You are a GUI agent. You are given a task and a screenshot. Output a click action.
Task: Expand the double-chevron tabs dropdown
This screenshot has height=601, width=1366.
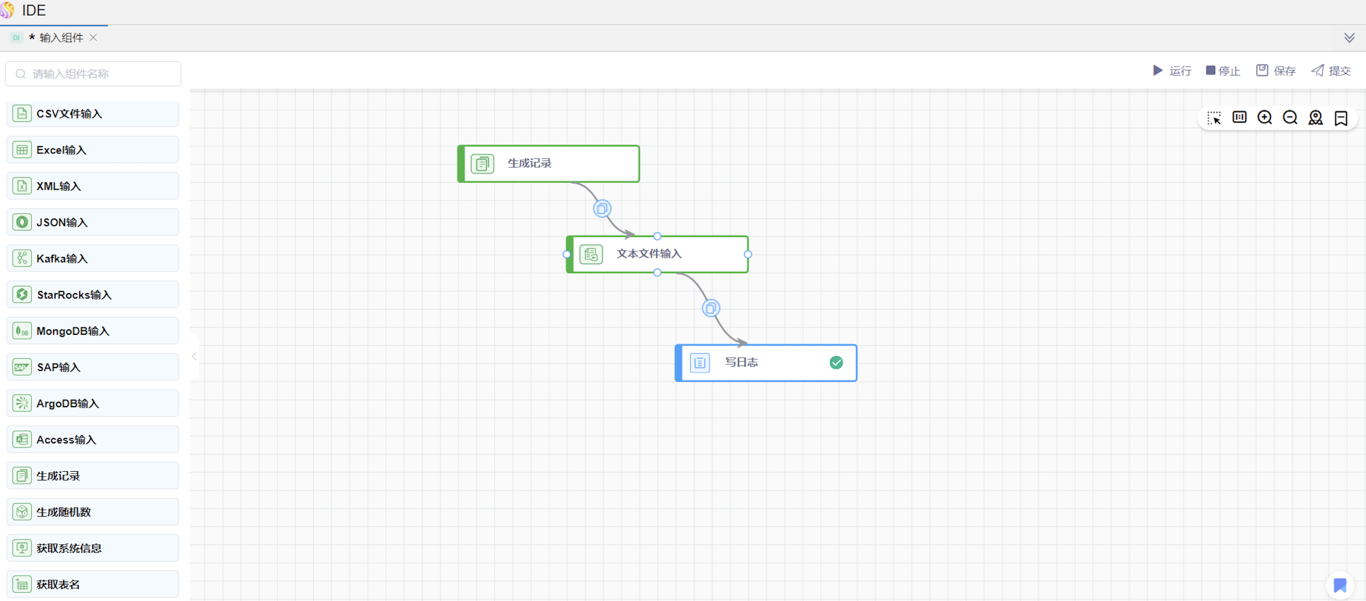click(1349, 38)
